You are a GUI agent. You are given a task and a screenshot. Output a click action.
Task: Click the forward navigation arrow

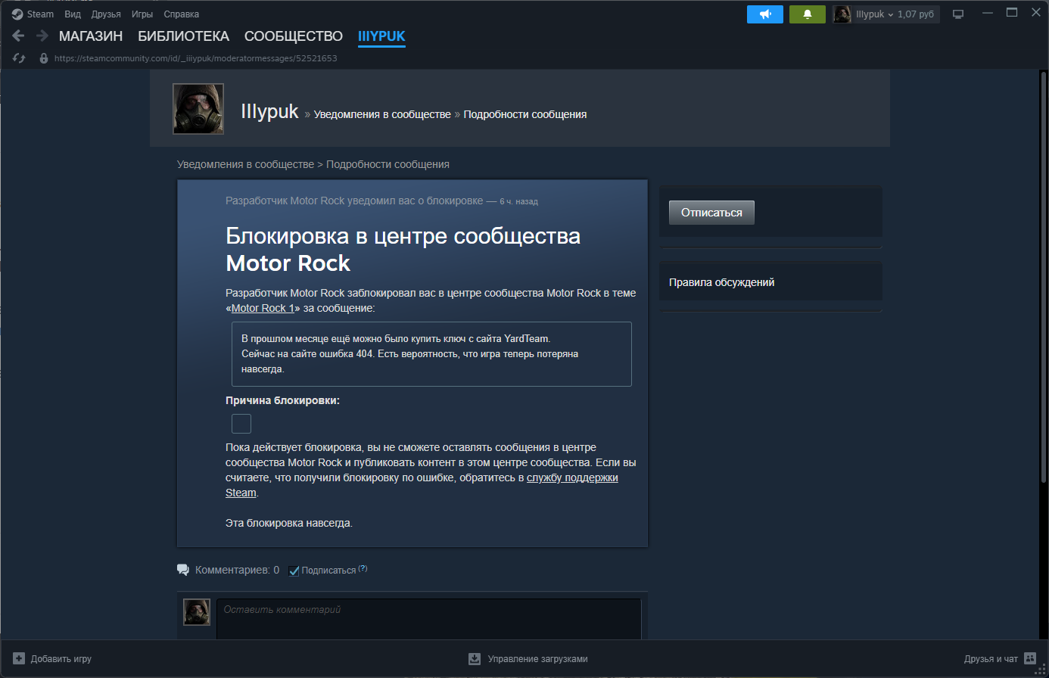[42, 36]
